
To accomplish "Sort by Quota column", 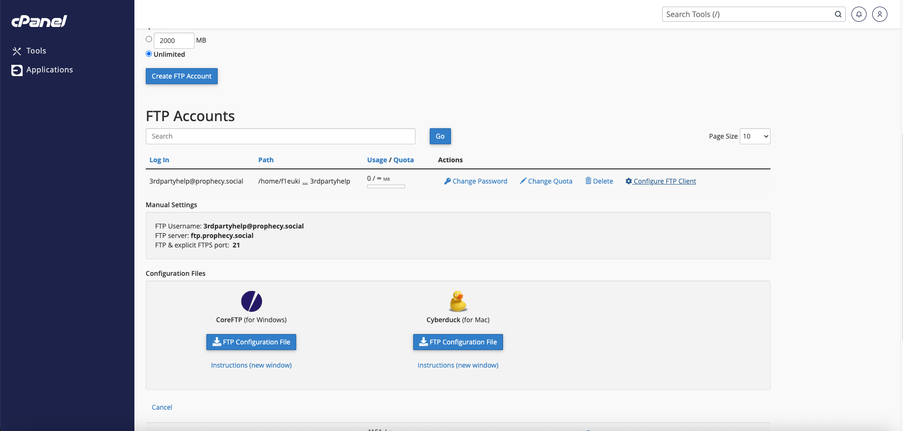I will 404,160.
